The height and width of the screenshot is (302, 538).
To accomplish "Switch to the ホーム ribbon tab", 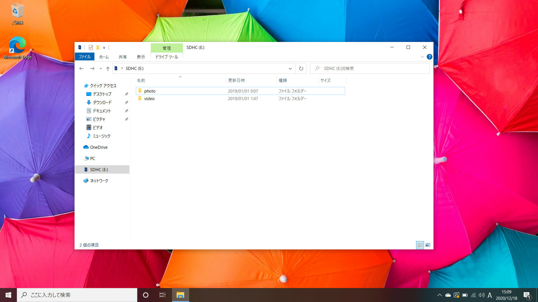I will (104, 57).
